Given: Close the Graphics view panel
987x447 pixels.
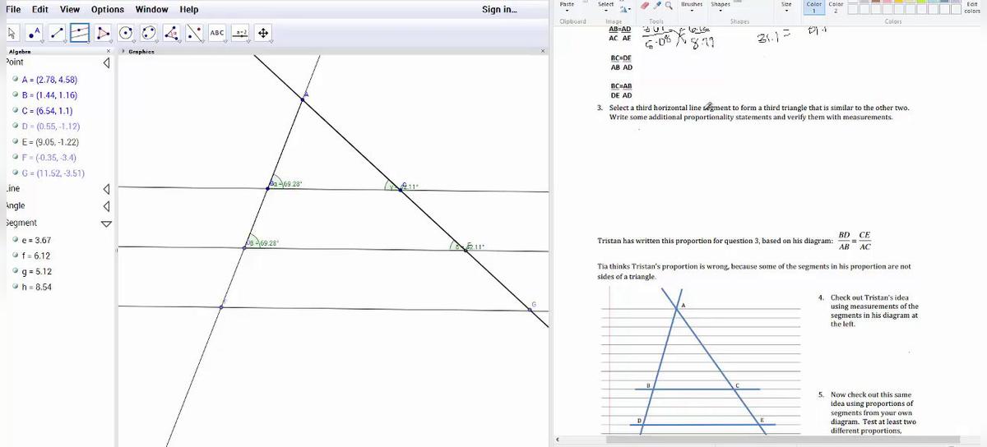Looking at the screenshot, I should tap(543, 51).
